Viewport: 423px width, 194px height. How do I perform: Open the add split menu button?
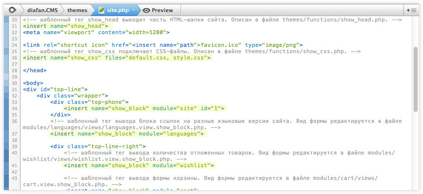[411, 11]
